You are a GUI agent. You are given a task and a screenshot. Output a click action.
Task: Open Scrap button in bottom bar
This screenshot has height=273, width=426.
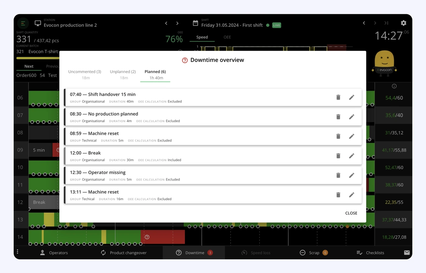tap(314, 253)
